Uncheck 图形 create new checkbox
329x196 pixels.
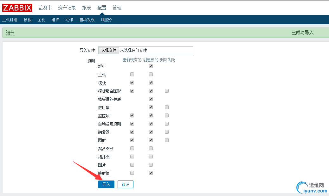(x=151, y=140)
